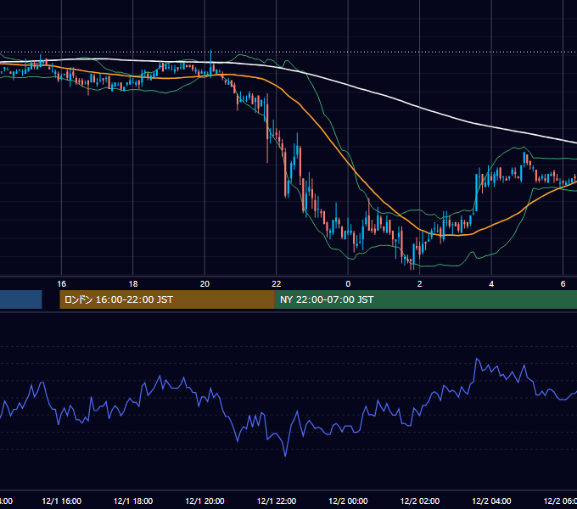Click the '12/2 04:00' date label

(x=491, y=501)
